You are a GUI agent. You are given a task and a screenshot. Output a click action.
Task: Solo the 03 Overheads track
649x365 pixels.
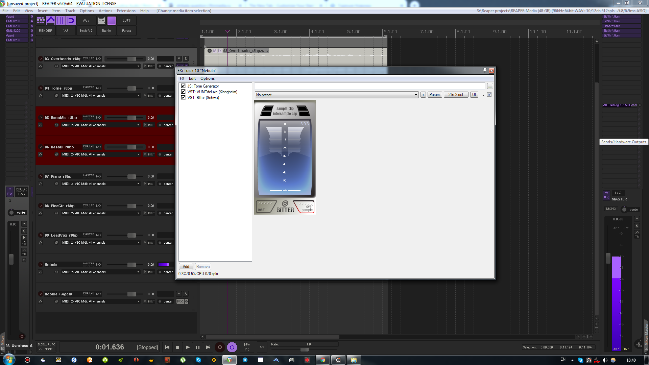(186, 59)
